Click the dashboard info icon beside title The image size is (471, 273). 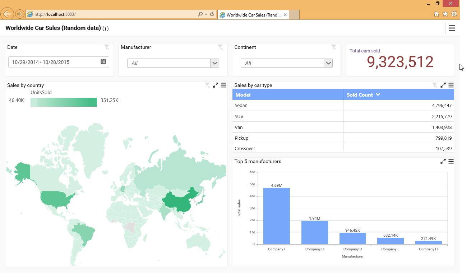pyautogui.click(x=106, y=28)
